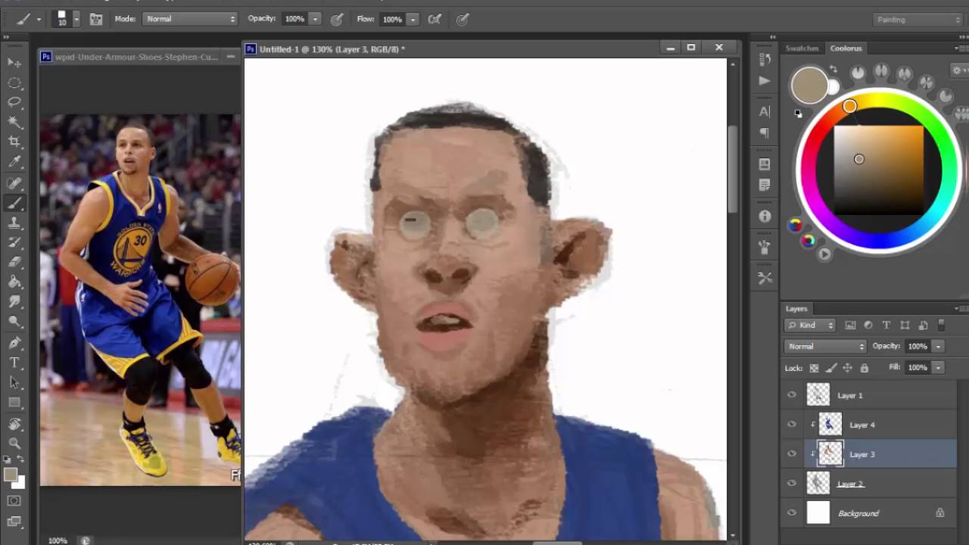
Task: Switch to the Swatches tab
Action: 802,48
